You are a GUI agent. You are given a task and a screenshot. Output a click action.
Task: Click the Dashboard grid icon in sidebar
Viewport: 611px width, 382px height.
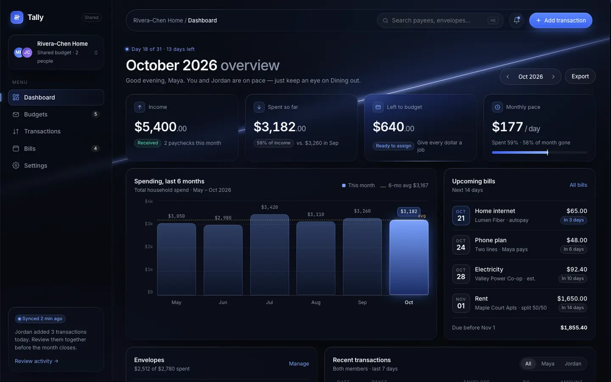[16, 97]
